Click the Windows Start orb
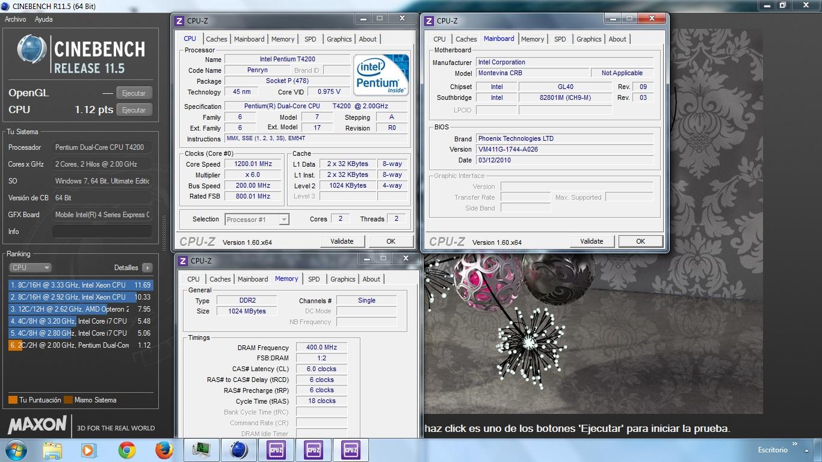Viewport: 822px width, 462px height. tap(15, 450)
